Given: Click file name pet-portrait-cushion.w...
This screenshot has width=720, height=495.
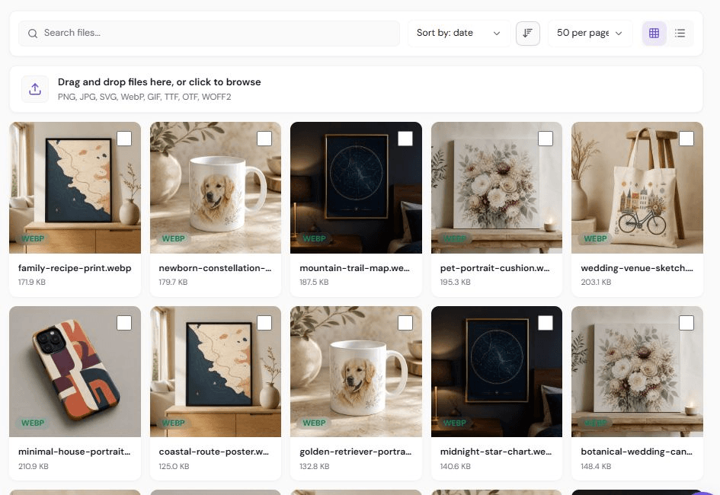Looking at the screenshot, I should click(x=494, y=268).
